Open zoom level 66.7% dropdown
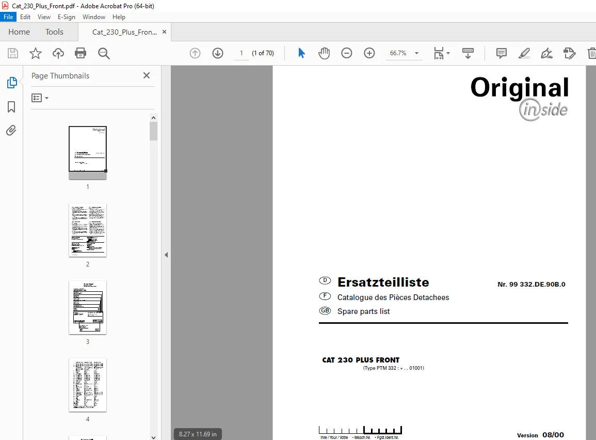Viewport: 596px width, 440px height. [x=416, y=53]
